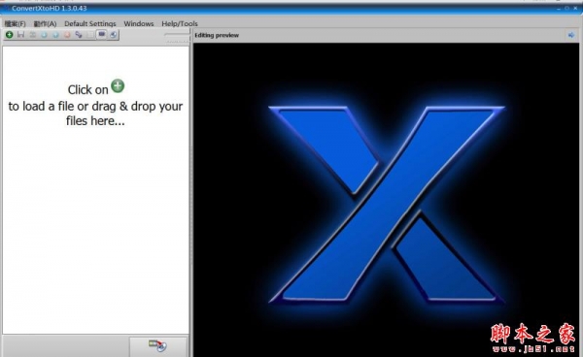
Task: Click the red remove toolbar icon
Action: pos(67,35)
